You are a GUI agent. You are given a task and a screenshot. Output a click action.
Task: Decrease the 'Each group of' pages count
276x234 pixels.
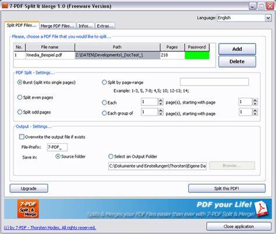161,114
